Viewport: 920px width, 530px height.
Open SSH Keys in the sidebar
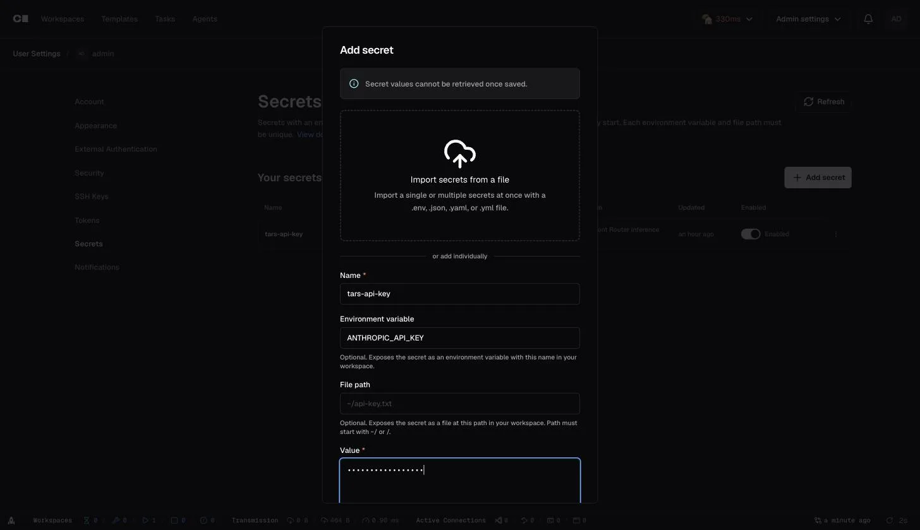coord(92,196)
